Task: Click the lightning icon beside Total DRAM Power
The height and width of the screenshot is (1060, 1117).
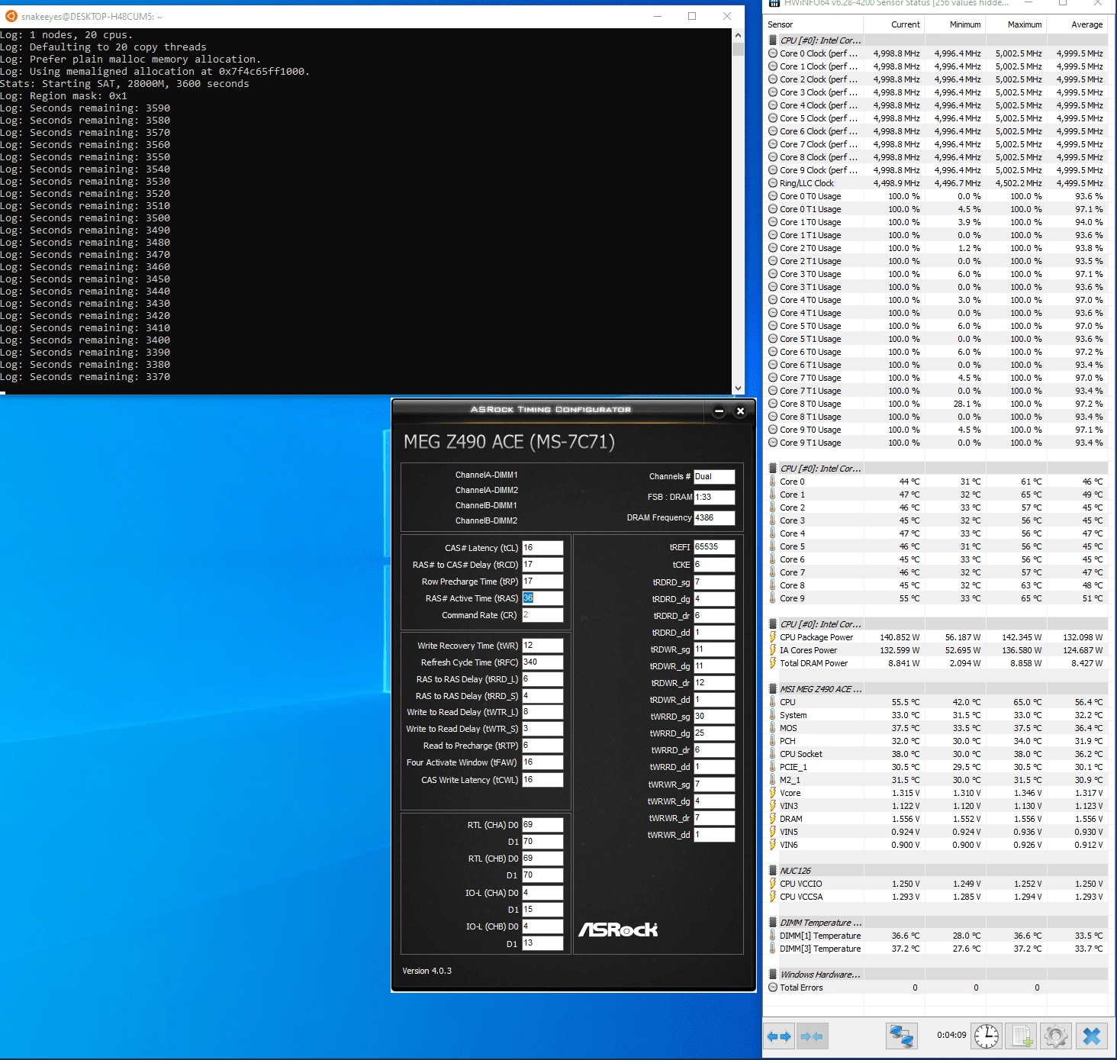Action: 773,663
